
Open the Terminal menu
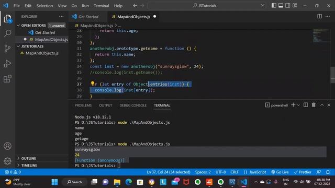point(101,6)
